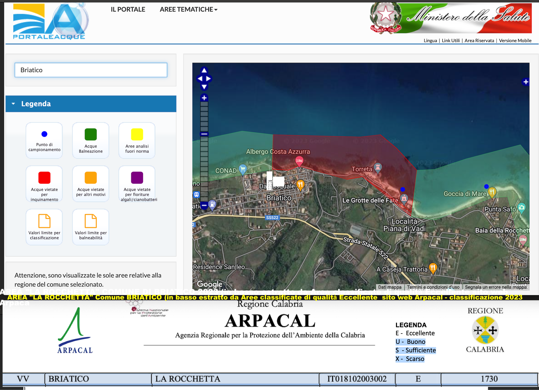The width and height of the screenshot is (539, 390).
Task: Switch to Versione Mobile
Action: coord(515,40)
